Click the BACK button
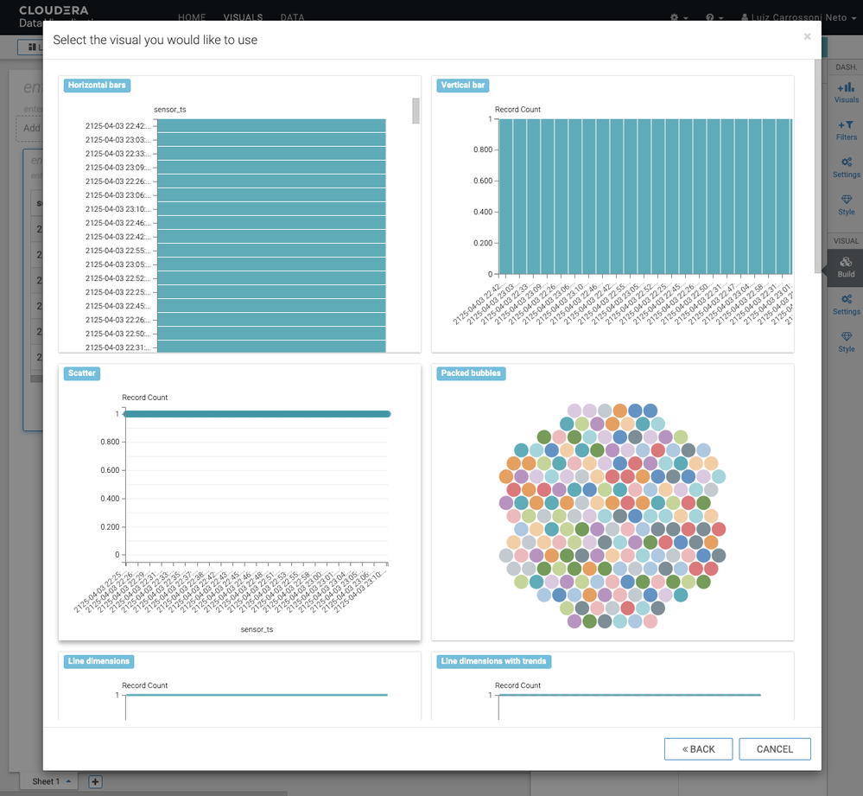 [x=698, y=748]
